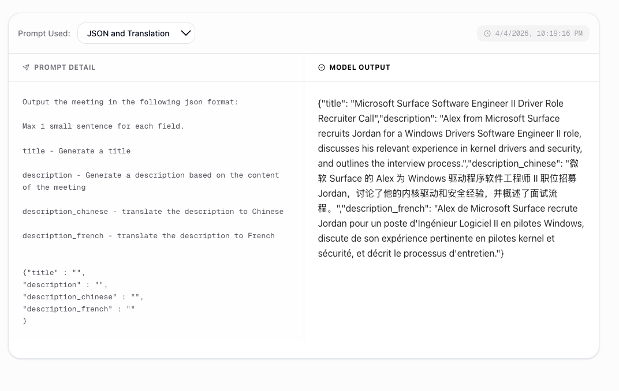Click the line 'Output the meeting in the following json format:'
The width and height of the screenshot is (619, 391).
click(130, 102)
